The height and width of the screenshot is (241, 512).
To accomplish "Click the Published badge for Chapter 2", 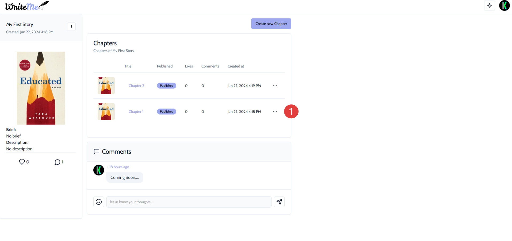I will coord(166,86).
